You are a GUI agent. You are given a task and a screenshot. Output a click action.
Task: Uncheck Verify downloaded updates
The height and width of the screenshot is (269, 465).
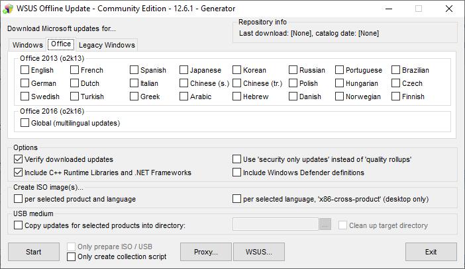coord(18,159)
